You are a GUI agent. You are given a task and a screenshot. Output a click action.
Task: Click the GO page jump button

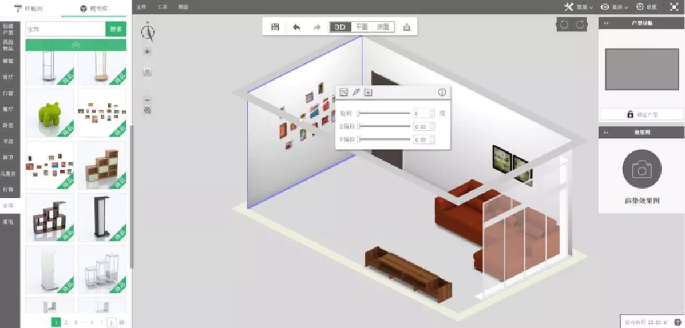[x=121, y=322]
